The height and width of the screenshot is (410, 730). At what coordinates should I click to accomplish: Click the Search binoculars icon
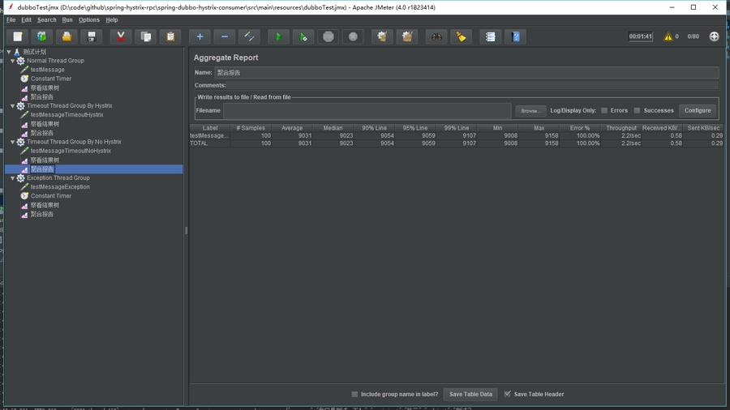click(436, 36)
